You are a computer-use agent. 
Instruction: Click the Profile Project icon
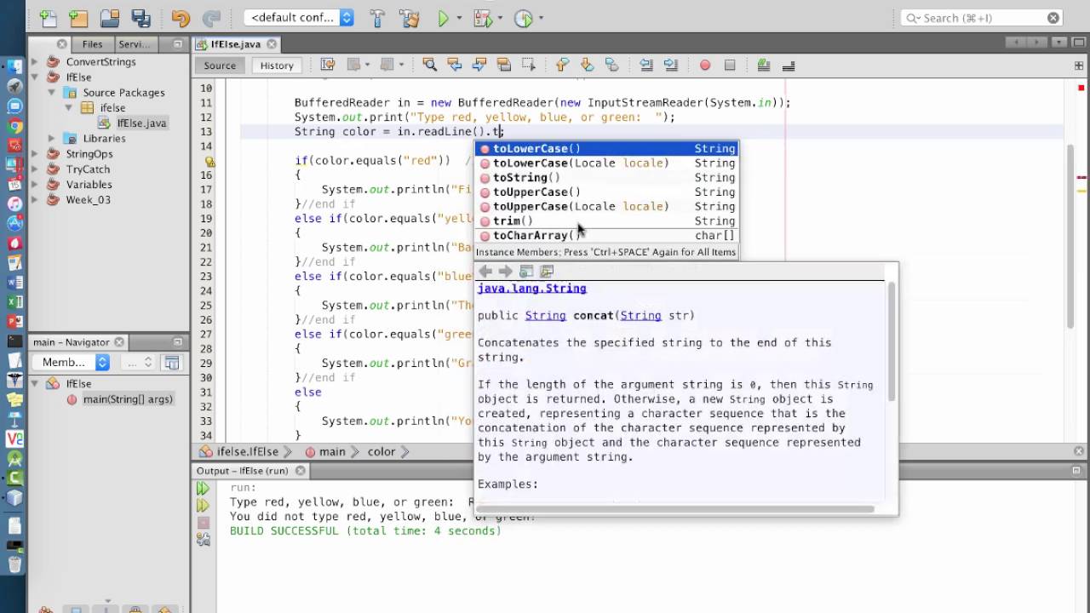[524, 18]
